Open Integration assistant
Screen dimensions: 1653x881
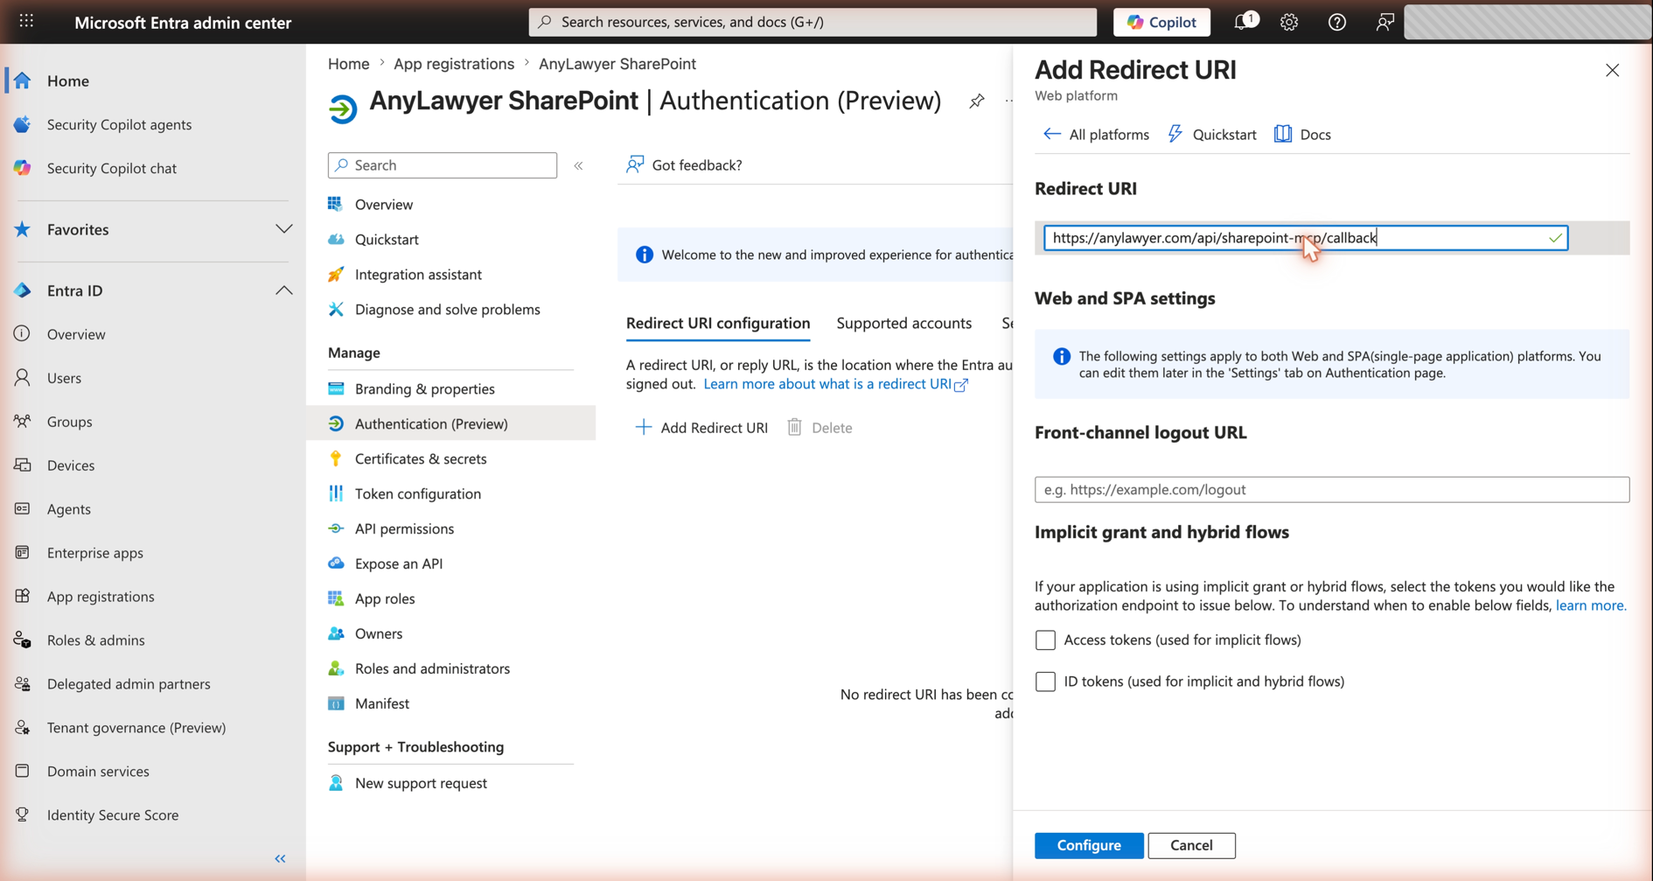(418, 275)
